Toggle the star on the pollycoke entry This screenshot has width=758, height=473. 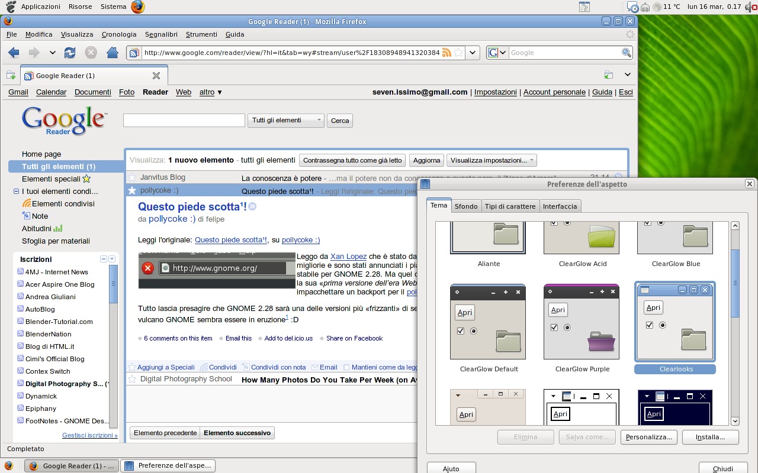133,190
